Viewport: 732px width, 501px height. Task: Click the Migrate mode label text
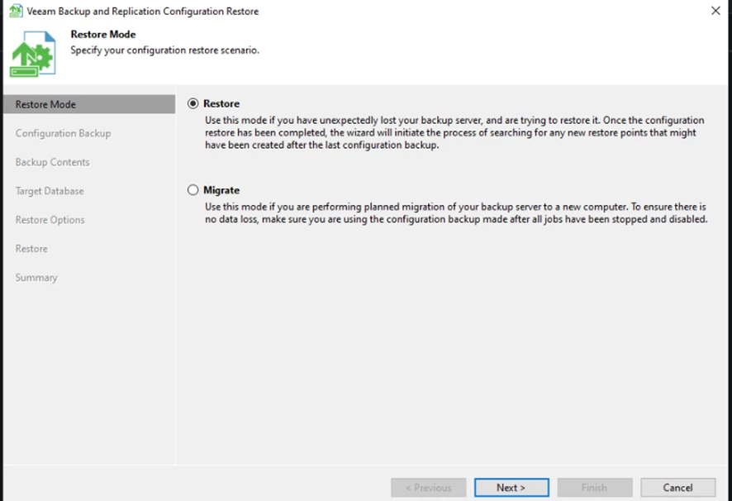221,190
